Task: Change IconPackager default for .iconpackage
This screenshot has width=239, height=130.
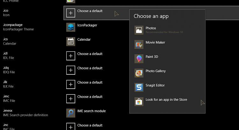Action: [87, 25]
